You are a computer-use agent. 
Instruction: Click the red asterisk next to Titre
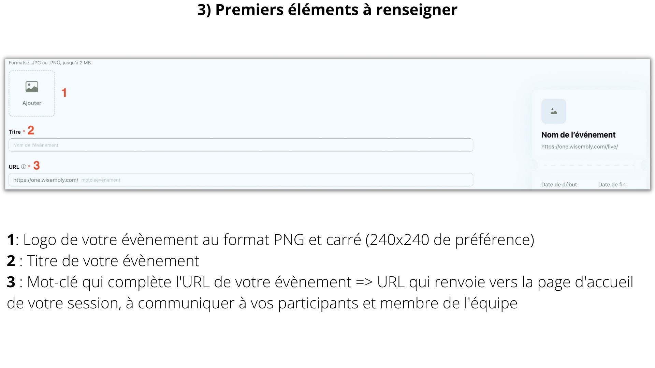[x=24, y=132]
